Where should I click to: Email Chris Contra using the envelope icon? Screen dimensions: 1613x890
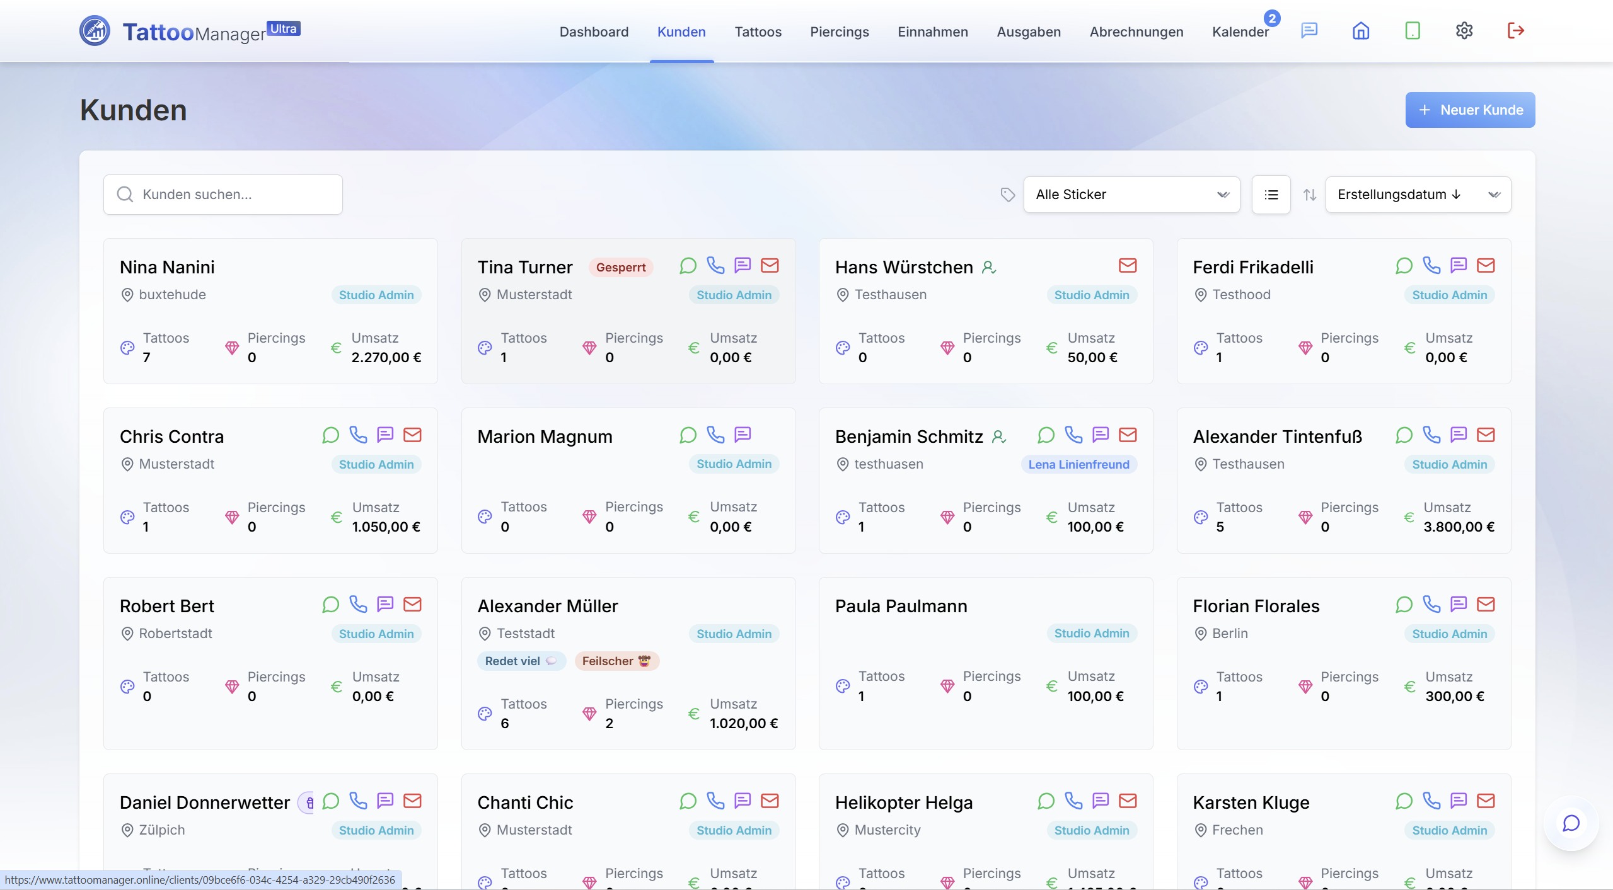pyautogui.click(x=412, y=435)
